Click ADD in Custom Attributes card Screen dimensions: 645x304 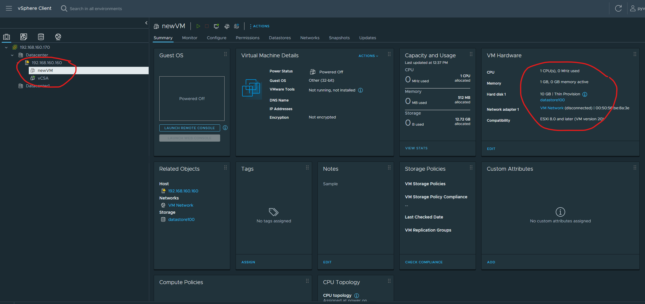tap(491, 262)
